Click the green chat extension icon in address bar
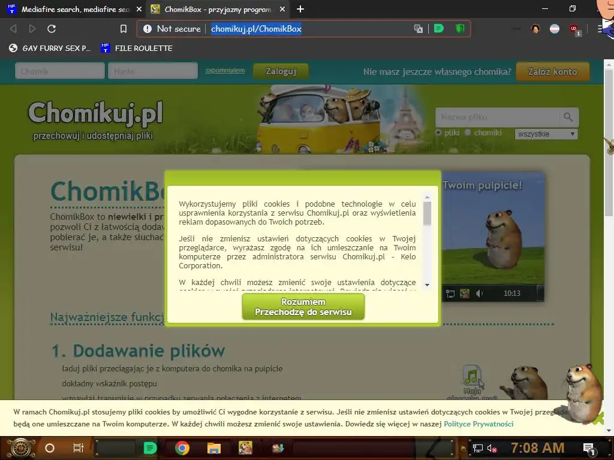The width and height of the screenshot is (614, 460). tap(439, 29)
